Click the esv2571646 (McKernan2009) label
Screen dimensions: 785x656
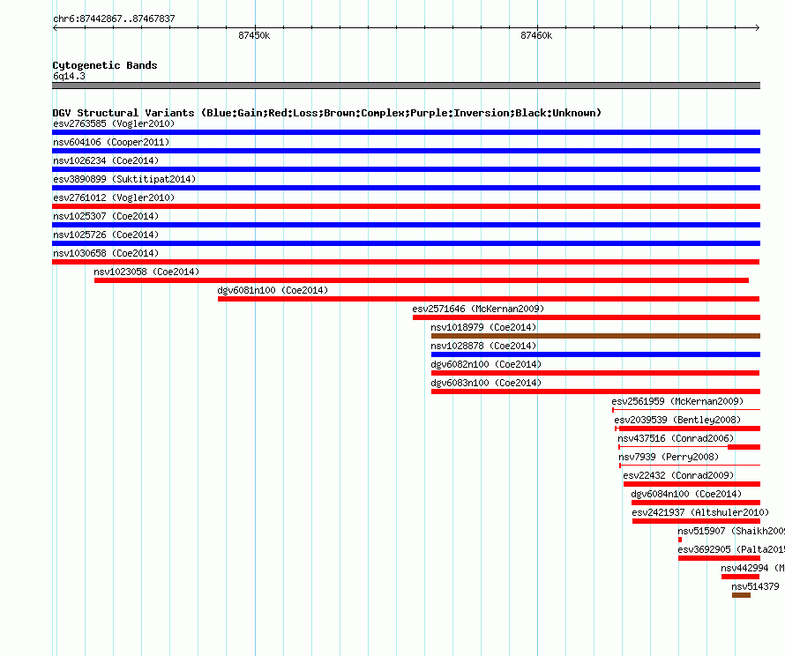click(x=478, y=309)
